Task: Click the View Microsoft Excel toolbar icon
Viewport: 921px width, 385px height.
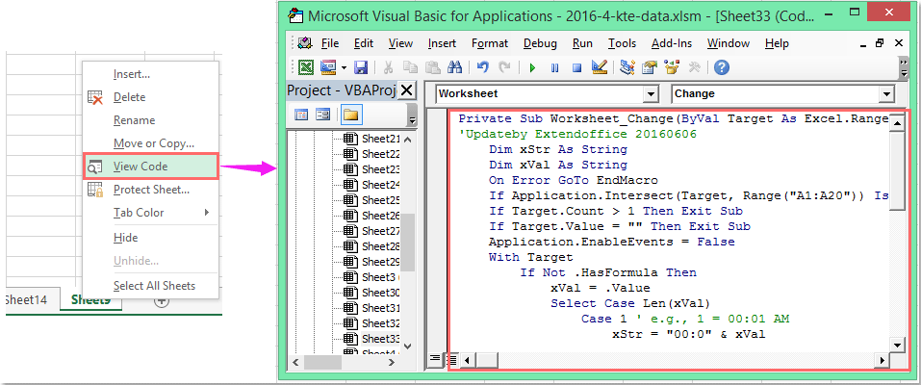Action: 305,67
